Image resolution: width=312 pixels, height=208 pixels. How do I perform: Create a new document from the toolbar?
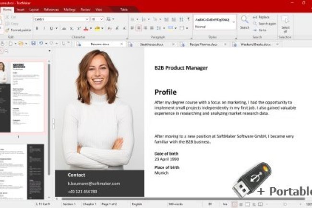[x=11, y=43]
